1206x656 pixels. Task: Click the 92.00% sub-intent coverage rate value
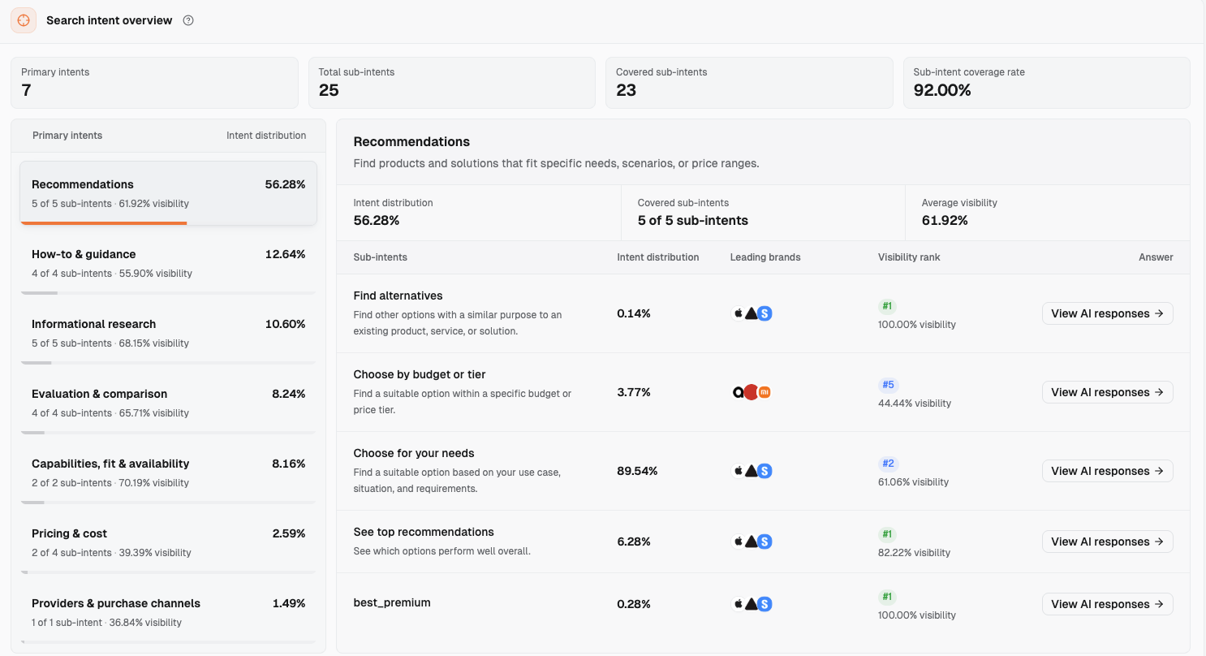(942, 90)
